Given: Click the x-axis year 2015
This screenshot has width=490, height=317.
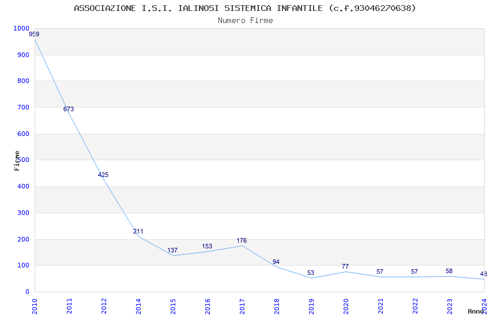Looking at the screenshot, I should point(173,306).
